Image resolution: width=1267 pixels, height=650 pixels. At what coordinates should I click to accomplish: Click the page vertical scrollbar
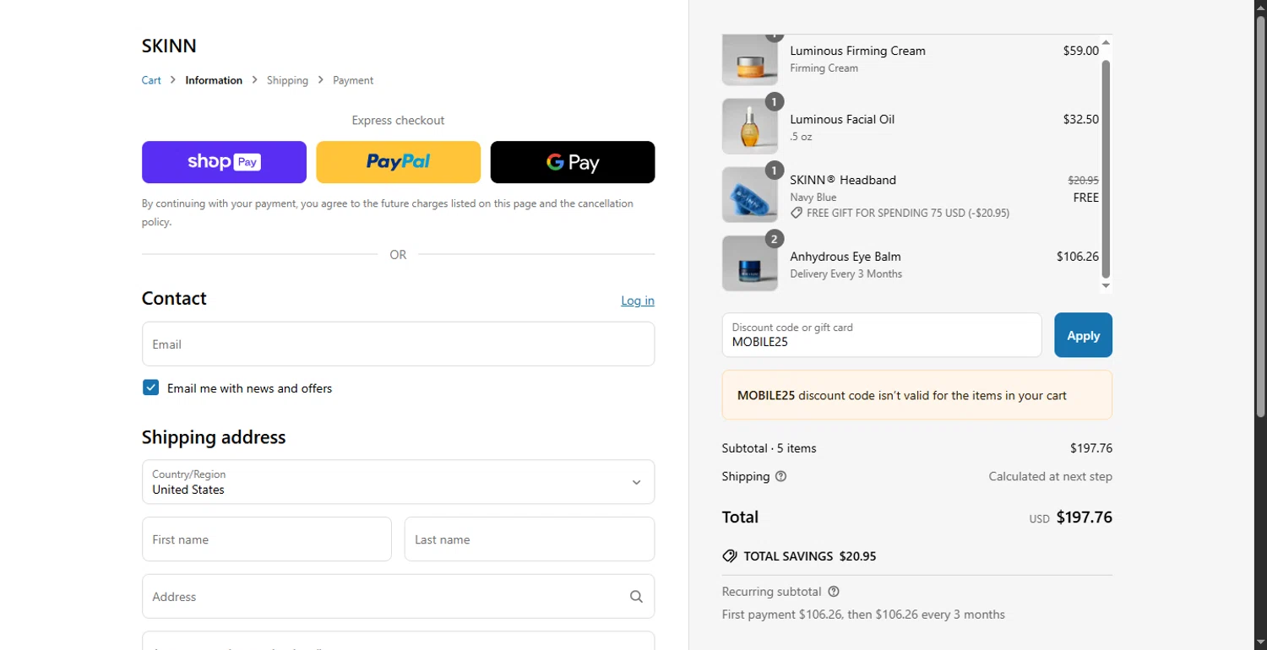(x=1260, y=216)
